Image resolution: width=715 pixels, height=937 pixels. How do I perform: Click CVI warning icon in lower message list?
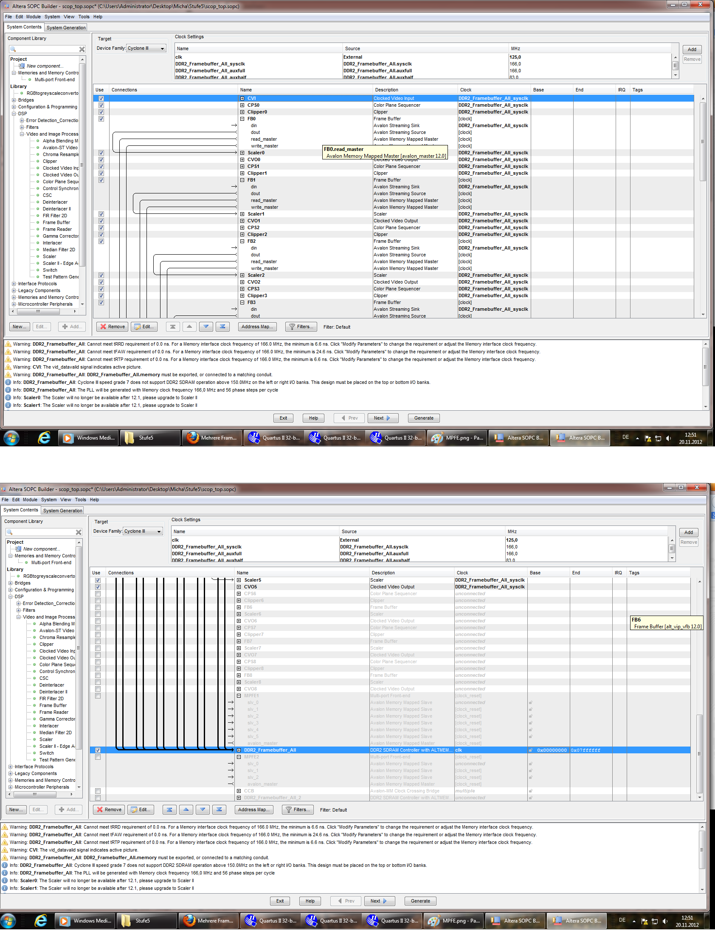(x=5, y=850)
